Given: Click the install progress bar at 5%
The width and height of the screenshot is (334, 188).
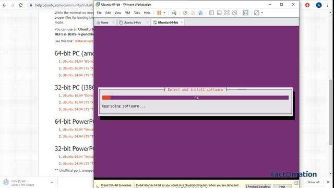Looking at the screenshot, I should 195,98.
